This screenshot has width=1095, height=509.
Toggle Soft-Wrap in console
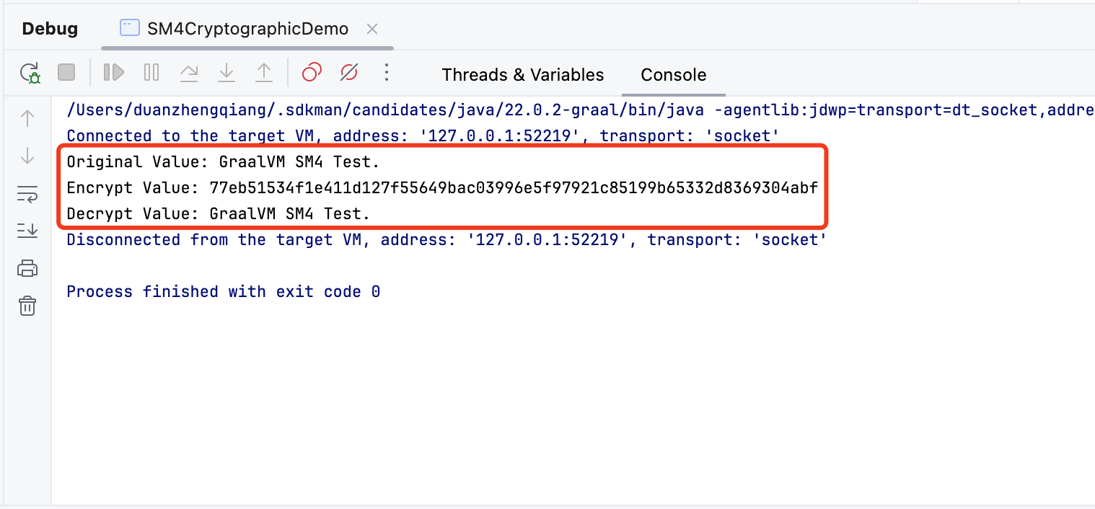[x=27, y=193]
